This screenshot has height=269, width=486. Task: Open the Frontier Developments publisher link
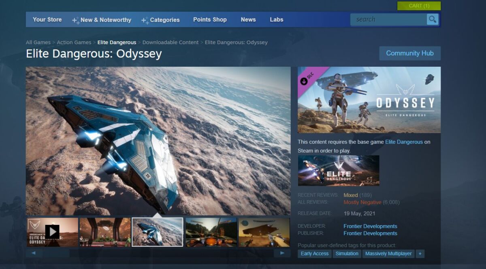pos(370,233)
